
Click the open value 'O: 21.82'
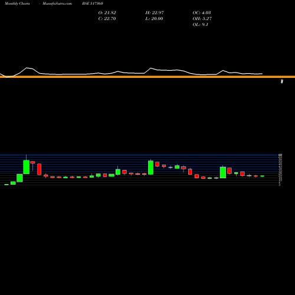coord(107,13)
